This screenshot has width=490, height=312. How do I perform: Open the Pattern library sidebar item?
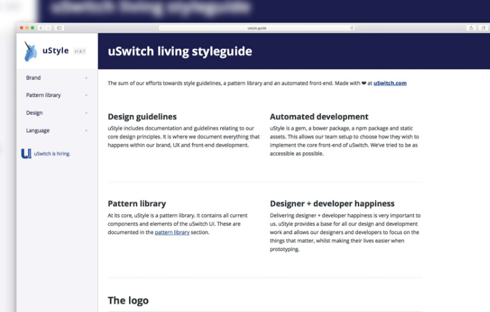coord(43,95)
